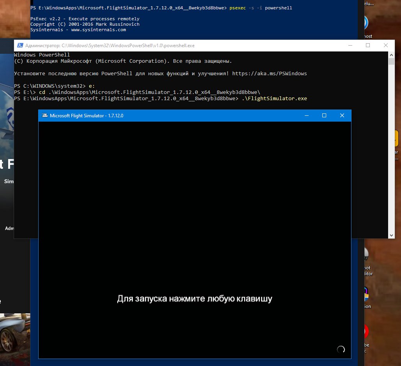Click 'Copyright (C) 2001-2016 Mark Russinovich' line
The width and height of the screenshot is (401, 366).
(85, 24)
